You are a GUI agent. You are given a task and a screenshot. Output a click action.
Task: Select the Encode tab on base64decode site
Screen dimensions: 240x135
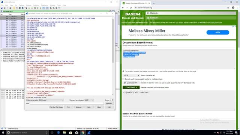tap(191, 18)
